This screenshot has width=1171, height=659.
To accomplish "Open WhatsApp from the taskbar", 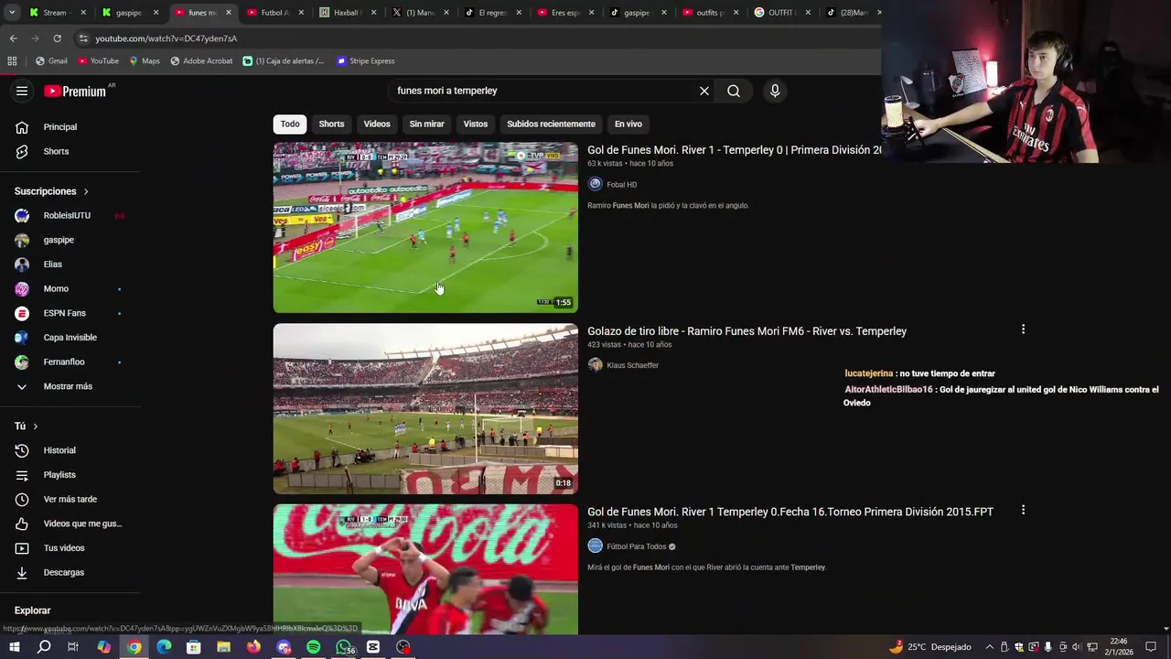I will tap(344, 647).
